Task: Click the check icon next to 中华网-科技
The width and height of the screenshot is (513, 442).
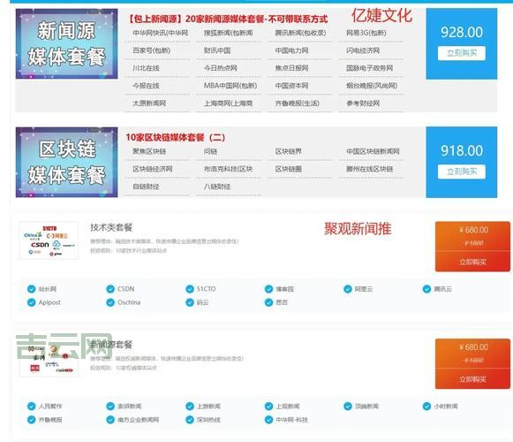Action: click(x=269, y=420)
